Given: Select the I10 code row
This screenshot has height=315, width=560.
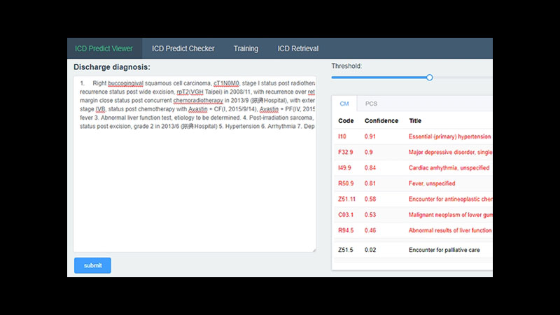Looking at the screenshot, I should (413, 136).
